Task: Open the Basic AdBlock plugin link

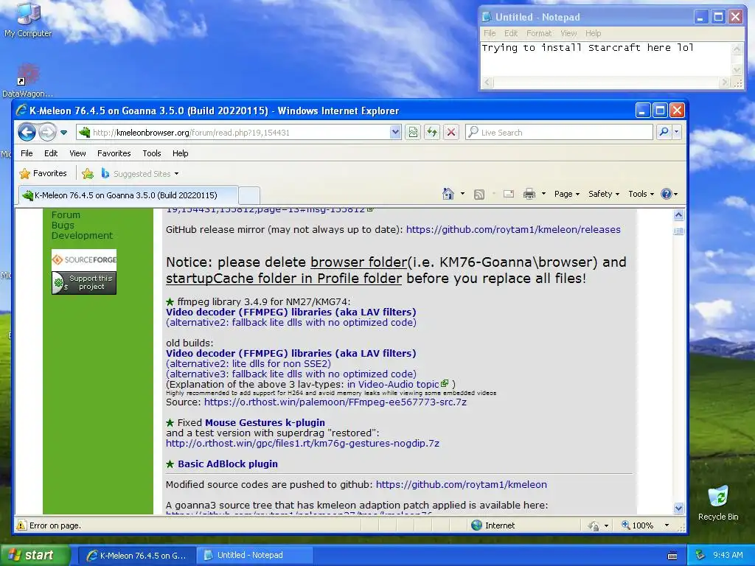Action: 228,464
